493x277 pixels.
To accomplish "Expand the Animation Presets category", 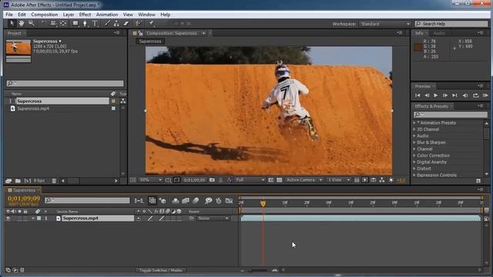I will point(414,123).
